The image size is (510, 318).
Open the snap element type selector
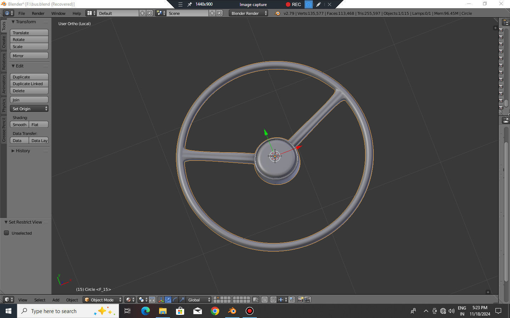[x=282, y=300]
